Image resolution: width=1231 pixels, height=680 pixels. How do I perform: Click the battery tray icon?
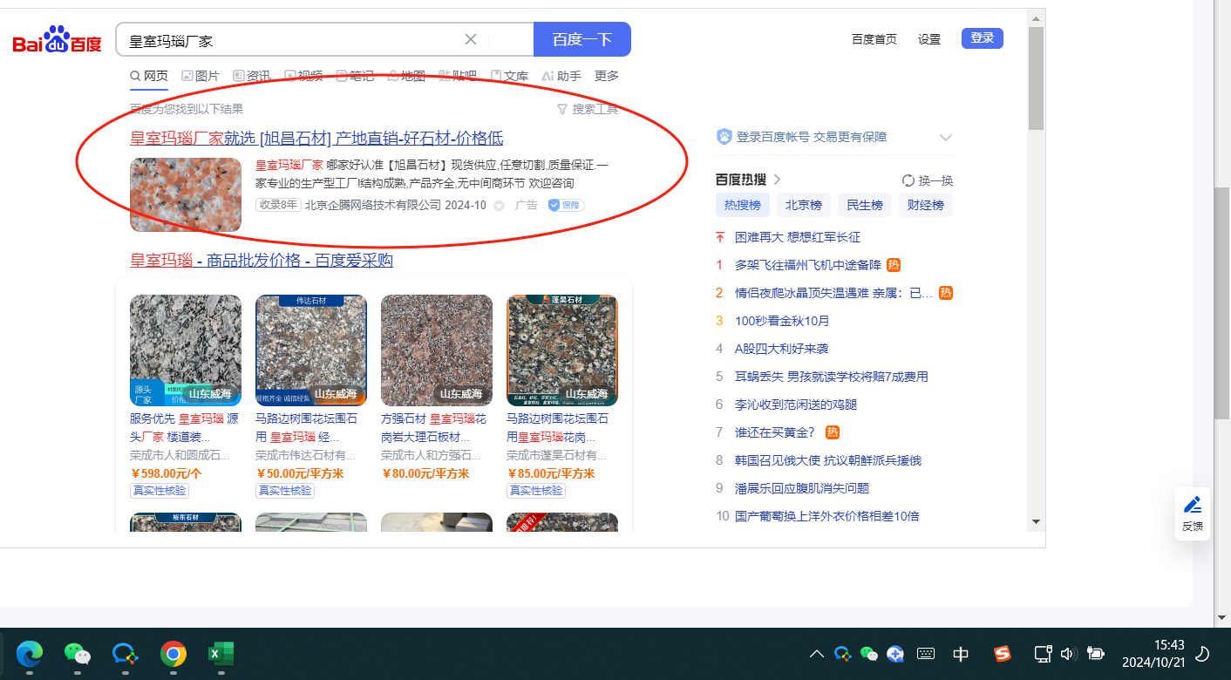pos(1096,654)
